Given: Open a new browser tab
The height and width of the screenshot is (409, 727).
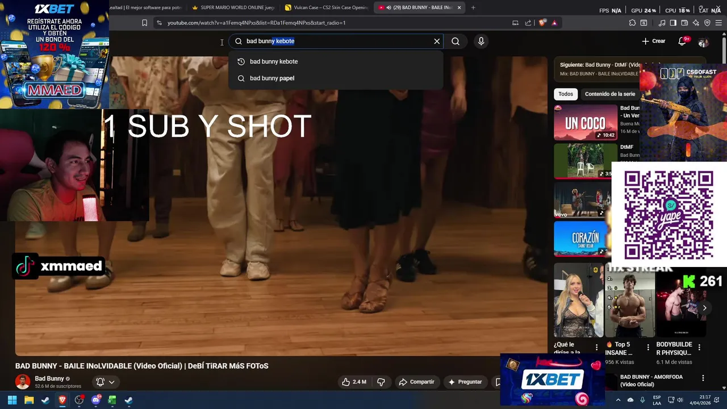Looking at the screenshot, I should click(x=473, y=7).
